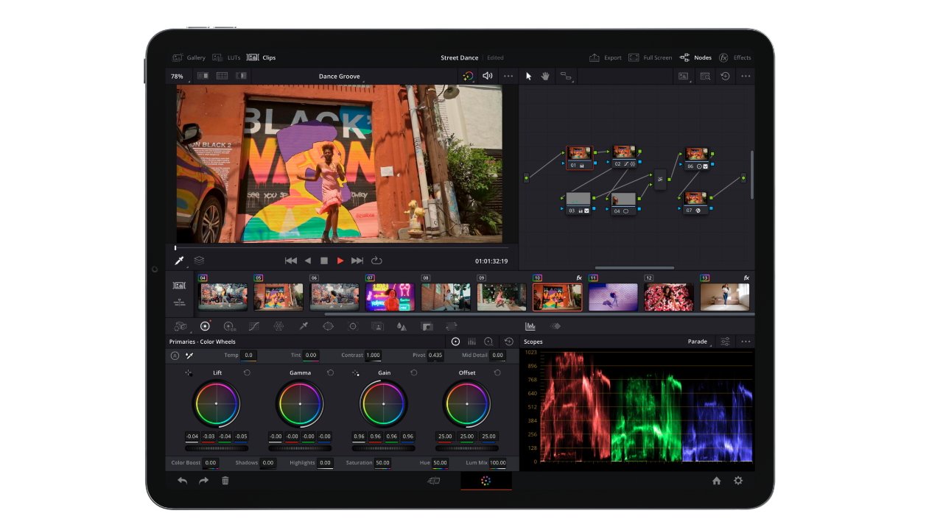Select the hand pan tool

[x=545, y=76]
